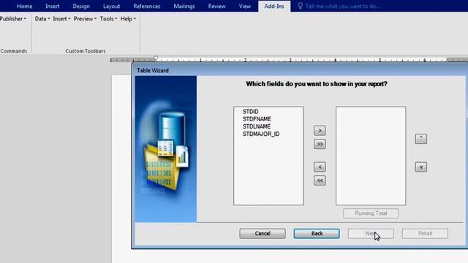Click the Tell me what you want search box
468x263 pixels.
(x=343, y=6)
